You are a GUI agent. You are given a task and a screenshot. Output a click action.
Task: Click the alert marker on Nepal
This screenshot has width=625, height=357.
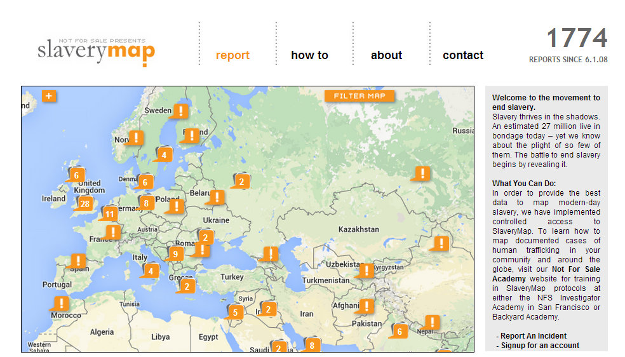coord(431,322)
